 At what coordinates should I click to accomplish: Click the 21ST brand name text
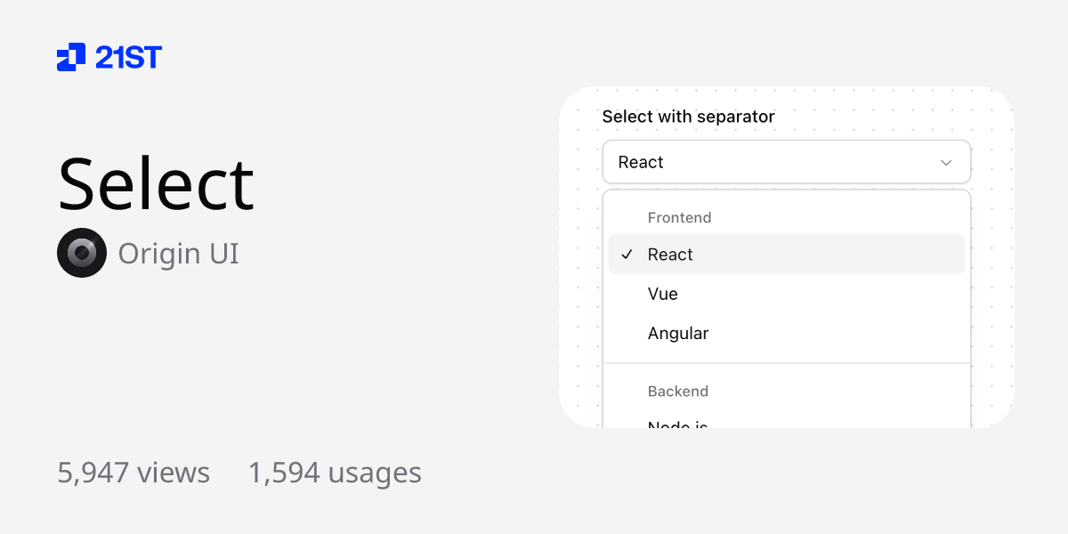pos(128,57)
